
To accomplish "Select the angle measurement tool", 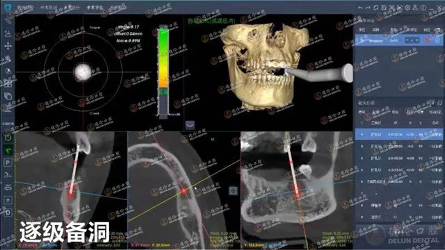I will point(8,33).
